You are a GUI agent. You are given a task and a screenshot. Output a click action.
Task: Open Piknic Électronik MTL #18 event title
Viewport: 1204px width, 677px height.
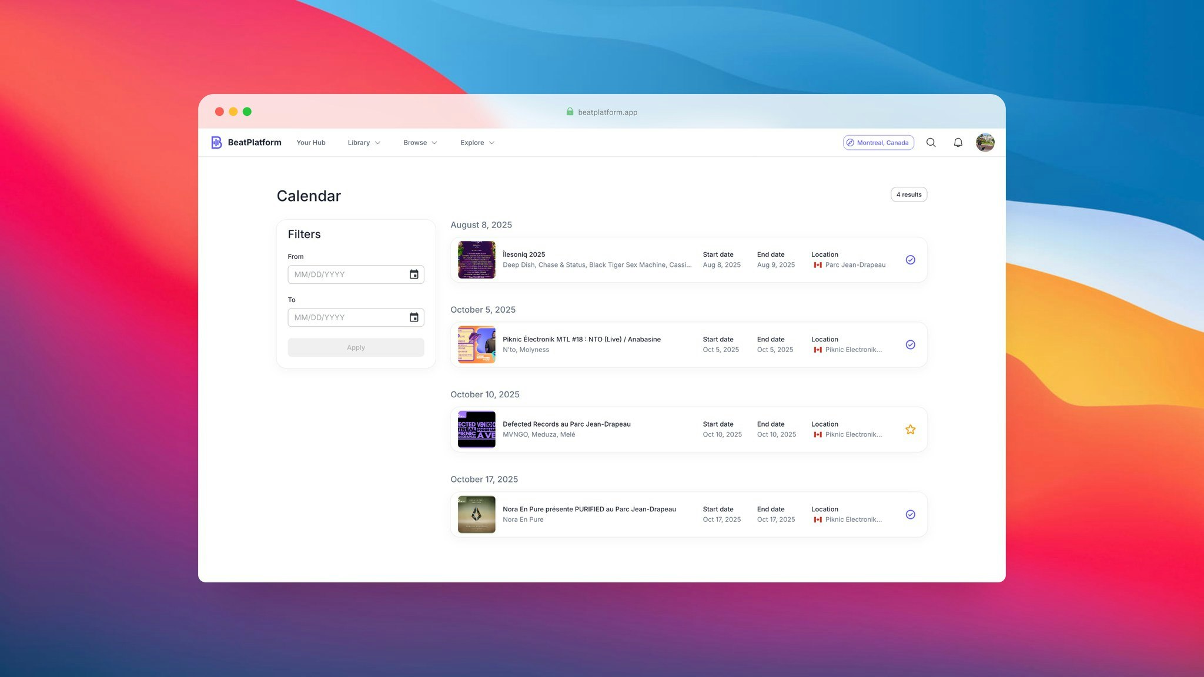581,339
